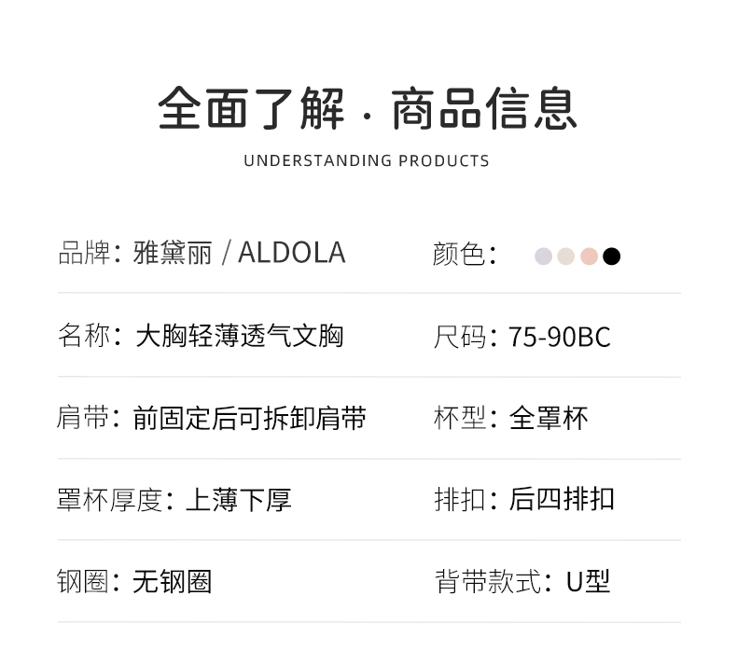Viewport: 737px width, 665px height.
Task: Click the strap description "前固定后可拆卸肩带"
Action: 249,418
